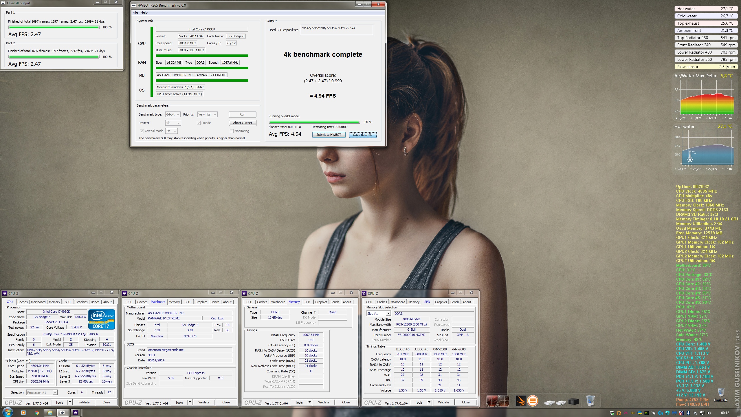Click Tools button in Memory CPU-Z window

click(x=299, y=402)
